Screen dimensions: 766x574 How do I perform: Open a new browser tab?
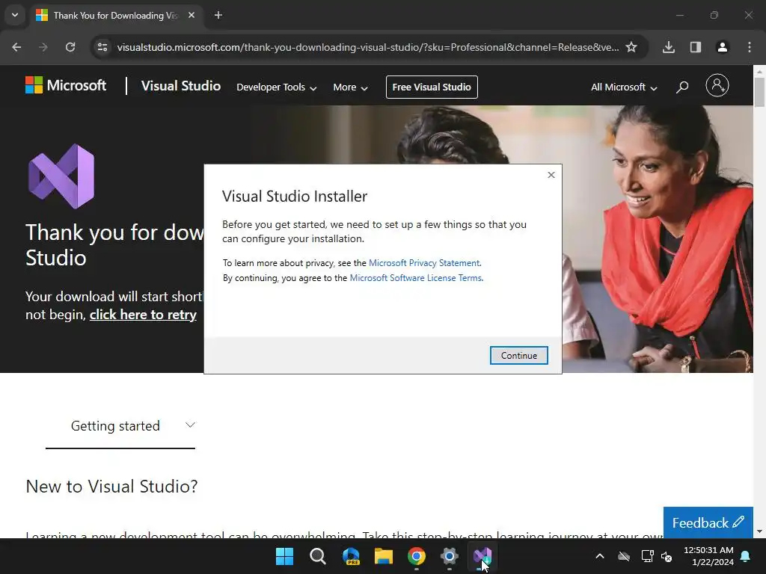(x=218, y=16)
